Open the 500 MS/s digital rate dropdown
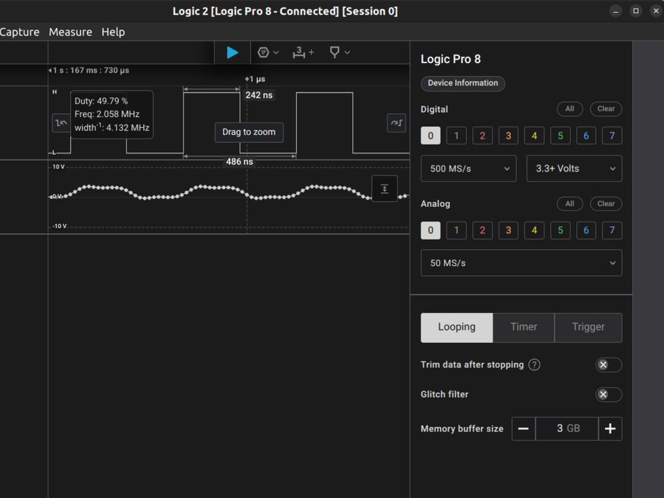The image size is (664, 498). click(468, 169)
